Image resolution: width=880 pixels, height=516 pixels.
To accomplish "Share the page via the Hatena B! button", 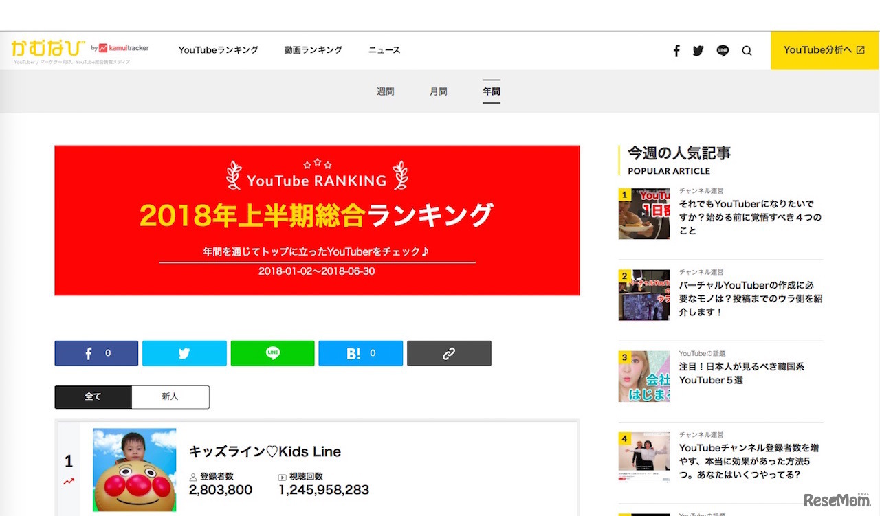I will point(360,353).
